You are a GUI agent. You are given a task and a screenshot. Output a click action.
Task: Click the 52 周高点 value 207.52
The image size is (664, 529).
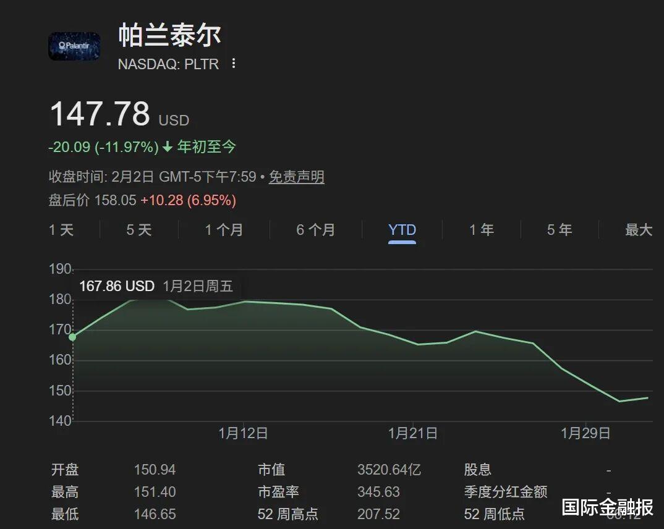click(378, 514)
